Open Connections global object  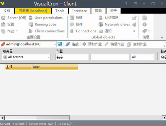83,31
